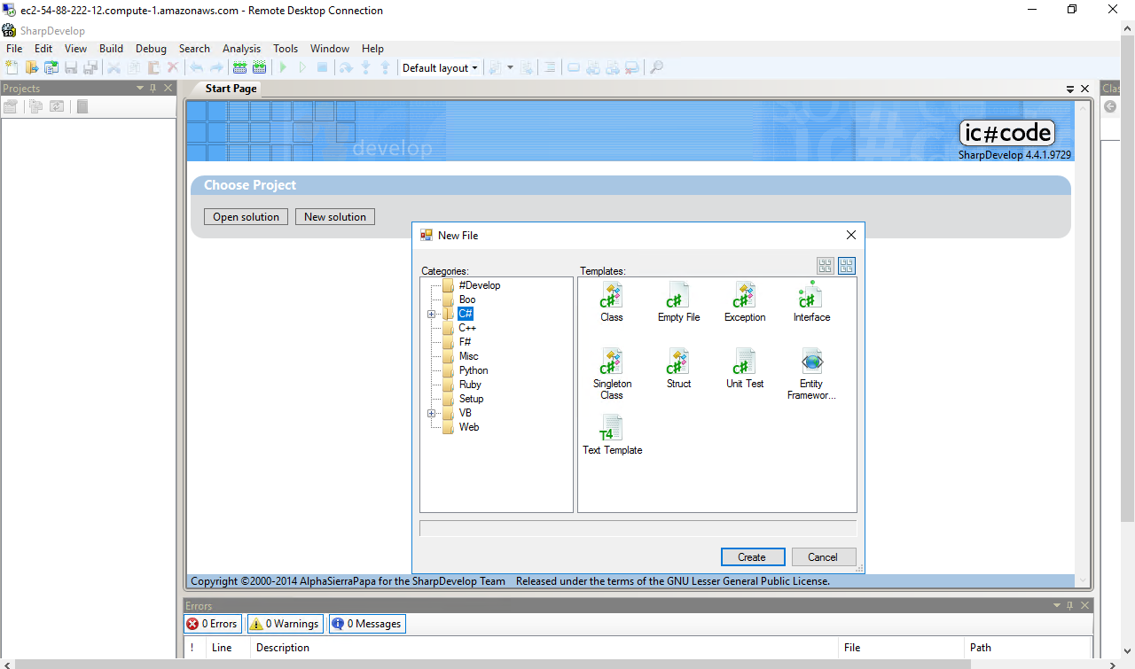Expand the VB category tree node

tap(432, 413)
